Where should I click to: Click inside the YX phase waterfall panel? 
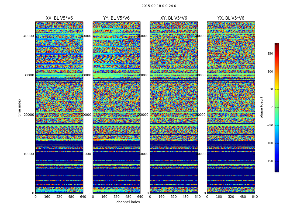pyautogui.click(x=231, y=107)
